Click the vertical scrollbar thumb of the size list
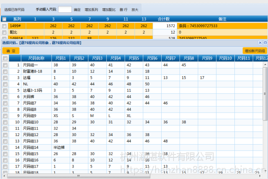The image size is (268, 179). [265, 94]
